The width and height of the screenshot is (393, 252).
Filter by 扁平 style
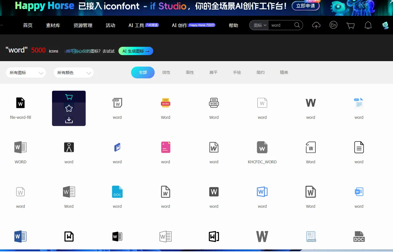coord(213,72)
